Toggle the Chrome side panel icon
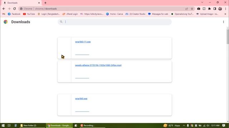Image resolution: width=229 pixels, height=128 pixels. 215,9
